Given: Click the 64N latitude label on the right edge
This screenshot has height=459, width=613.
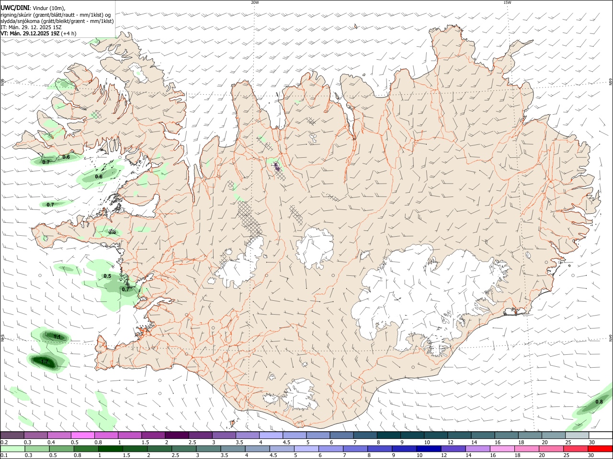Looking at the screenshot, I should pyautogui.click(x=611, y=338).
